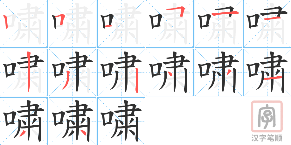Image resolution: width=291 pixels, height=145 pixels.
Task: Click the eleventh stroke step tile
Action: [218, 72]
